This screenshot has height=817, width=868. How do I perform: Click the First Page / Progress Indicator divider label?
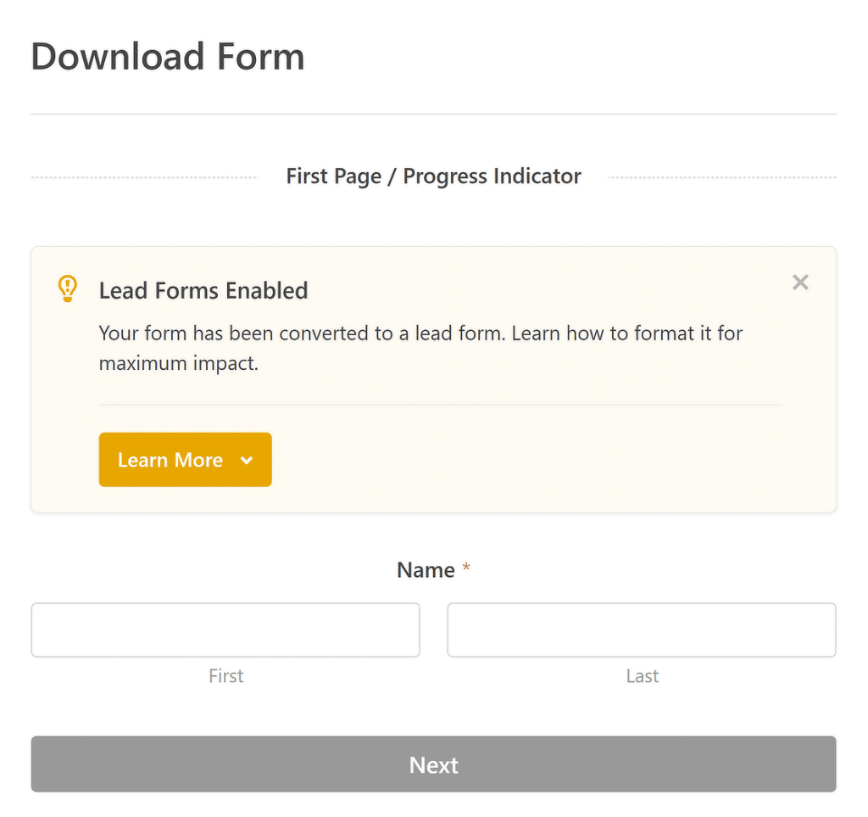433,176
